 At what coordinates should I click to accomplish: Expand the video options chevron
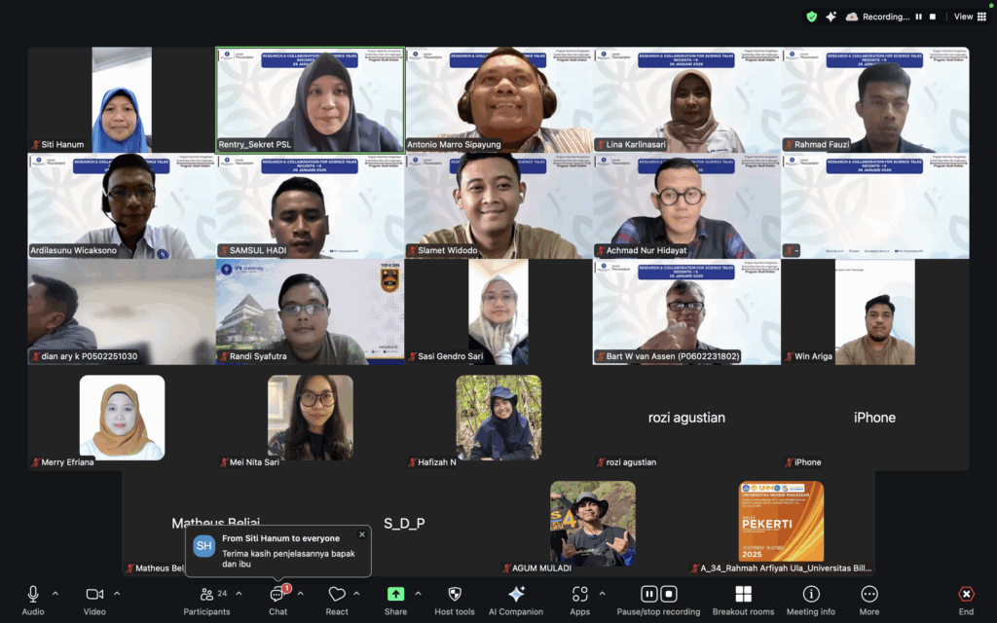pyautogui.click(x=117, y=593)
